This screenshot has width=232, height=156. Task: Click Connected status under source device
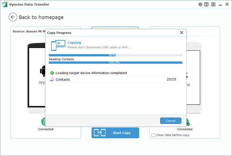(46, 129)
